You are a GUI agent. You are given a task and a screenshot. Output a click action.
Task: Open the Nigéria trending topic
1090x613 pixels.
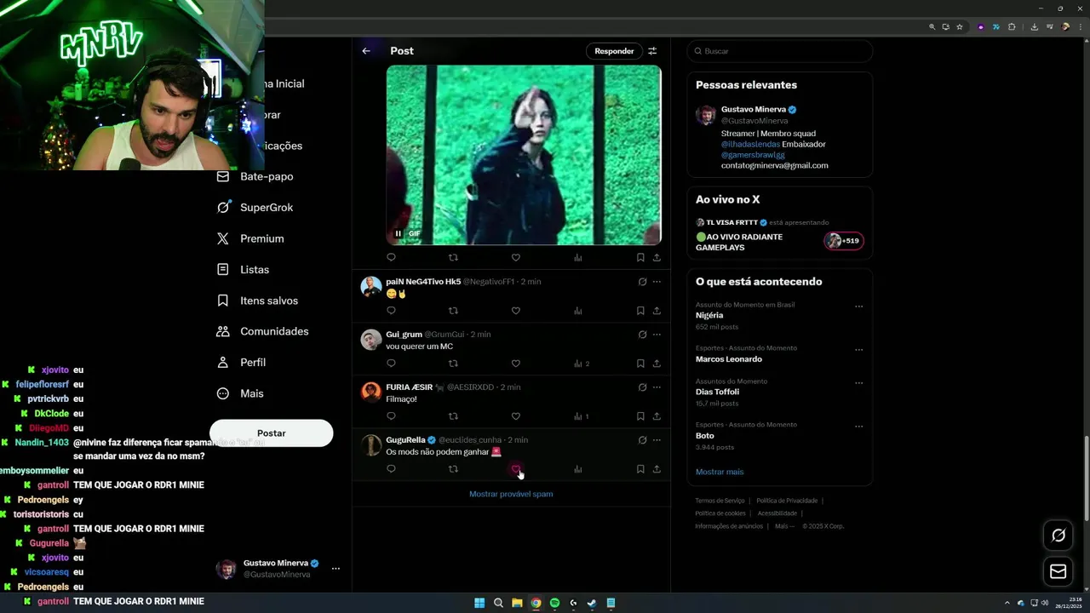pos(709,315)
